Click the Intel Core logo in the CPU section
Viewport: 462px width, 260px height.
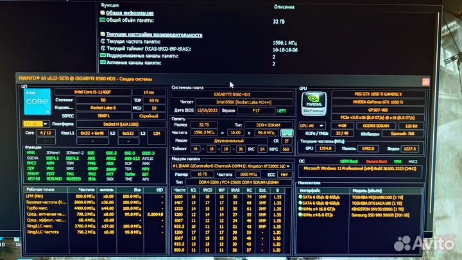pos(37,101)
